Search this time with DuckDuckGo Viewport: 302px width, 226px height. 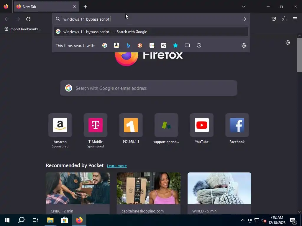pyautogui.click(x=140, y=45)
